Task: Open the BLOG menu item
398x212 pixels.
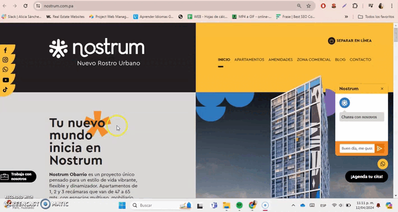Action: (x=340, y=59)
